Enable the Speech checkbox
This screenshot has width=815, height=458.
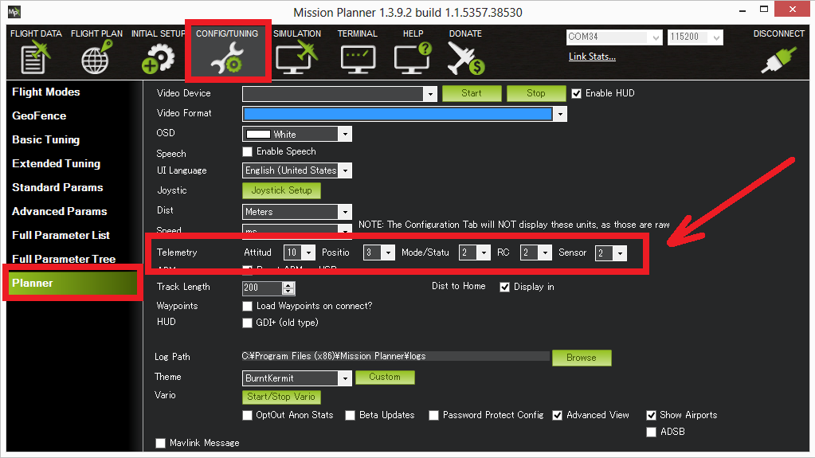248,151
